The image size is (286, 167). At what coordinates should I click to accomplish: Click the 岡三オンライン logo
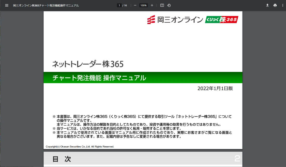(x=175, y=20)
